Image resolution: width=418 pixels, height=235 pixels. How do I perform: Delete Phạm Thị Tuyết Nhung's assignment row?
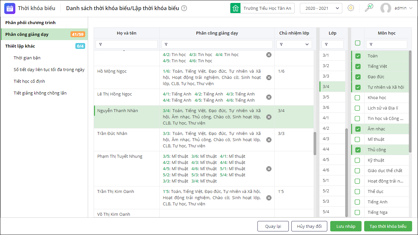[x=269, y=169]
